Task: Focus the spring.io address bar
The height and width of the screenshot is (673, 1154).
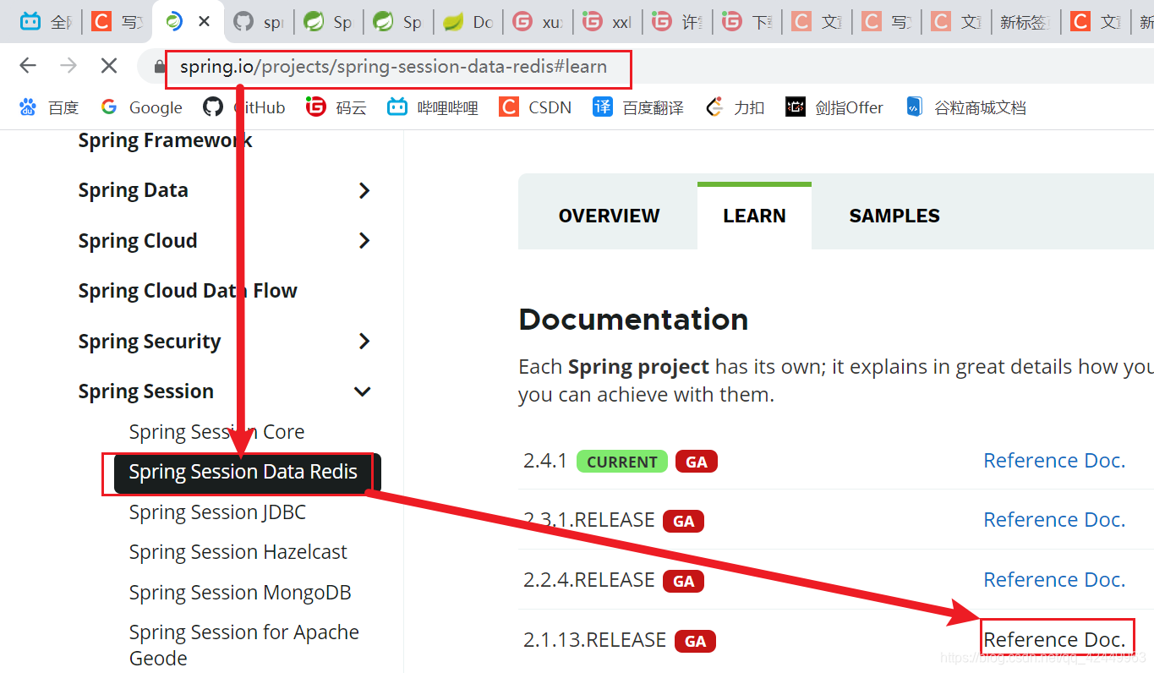Action: (x=393, y=67)
